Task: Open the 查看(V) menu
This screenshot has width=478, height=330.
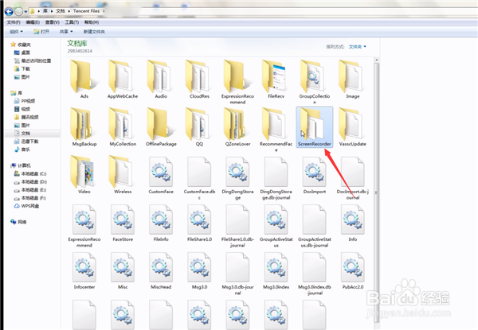Action: [52, 22]
